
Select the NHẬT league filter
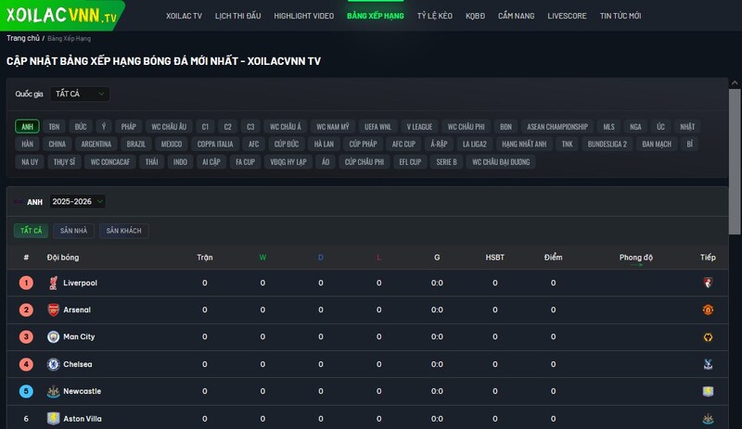pos(687,126)
